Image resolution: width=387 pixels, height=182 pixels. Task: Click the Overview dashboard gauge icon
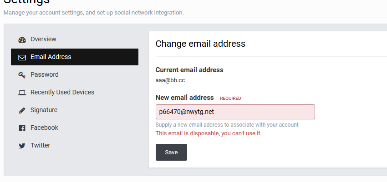[x=22, y=40]
